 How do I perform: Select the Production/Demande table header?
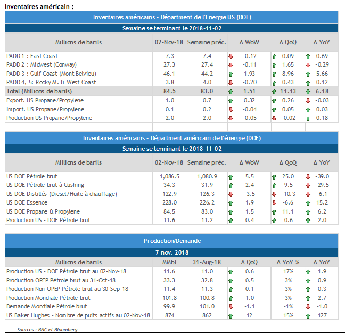pos(172,241)
